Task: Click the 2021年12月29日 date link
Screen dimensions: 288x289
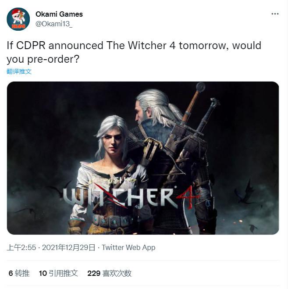Action: pyautogui.click(x=69, y=247)
